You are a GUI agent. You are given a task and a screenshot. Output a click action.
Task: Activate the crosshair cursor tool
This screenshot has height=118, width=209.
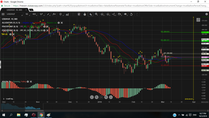click(x=90, y=14)
